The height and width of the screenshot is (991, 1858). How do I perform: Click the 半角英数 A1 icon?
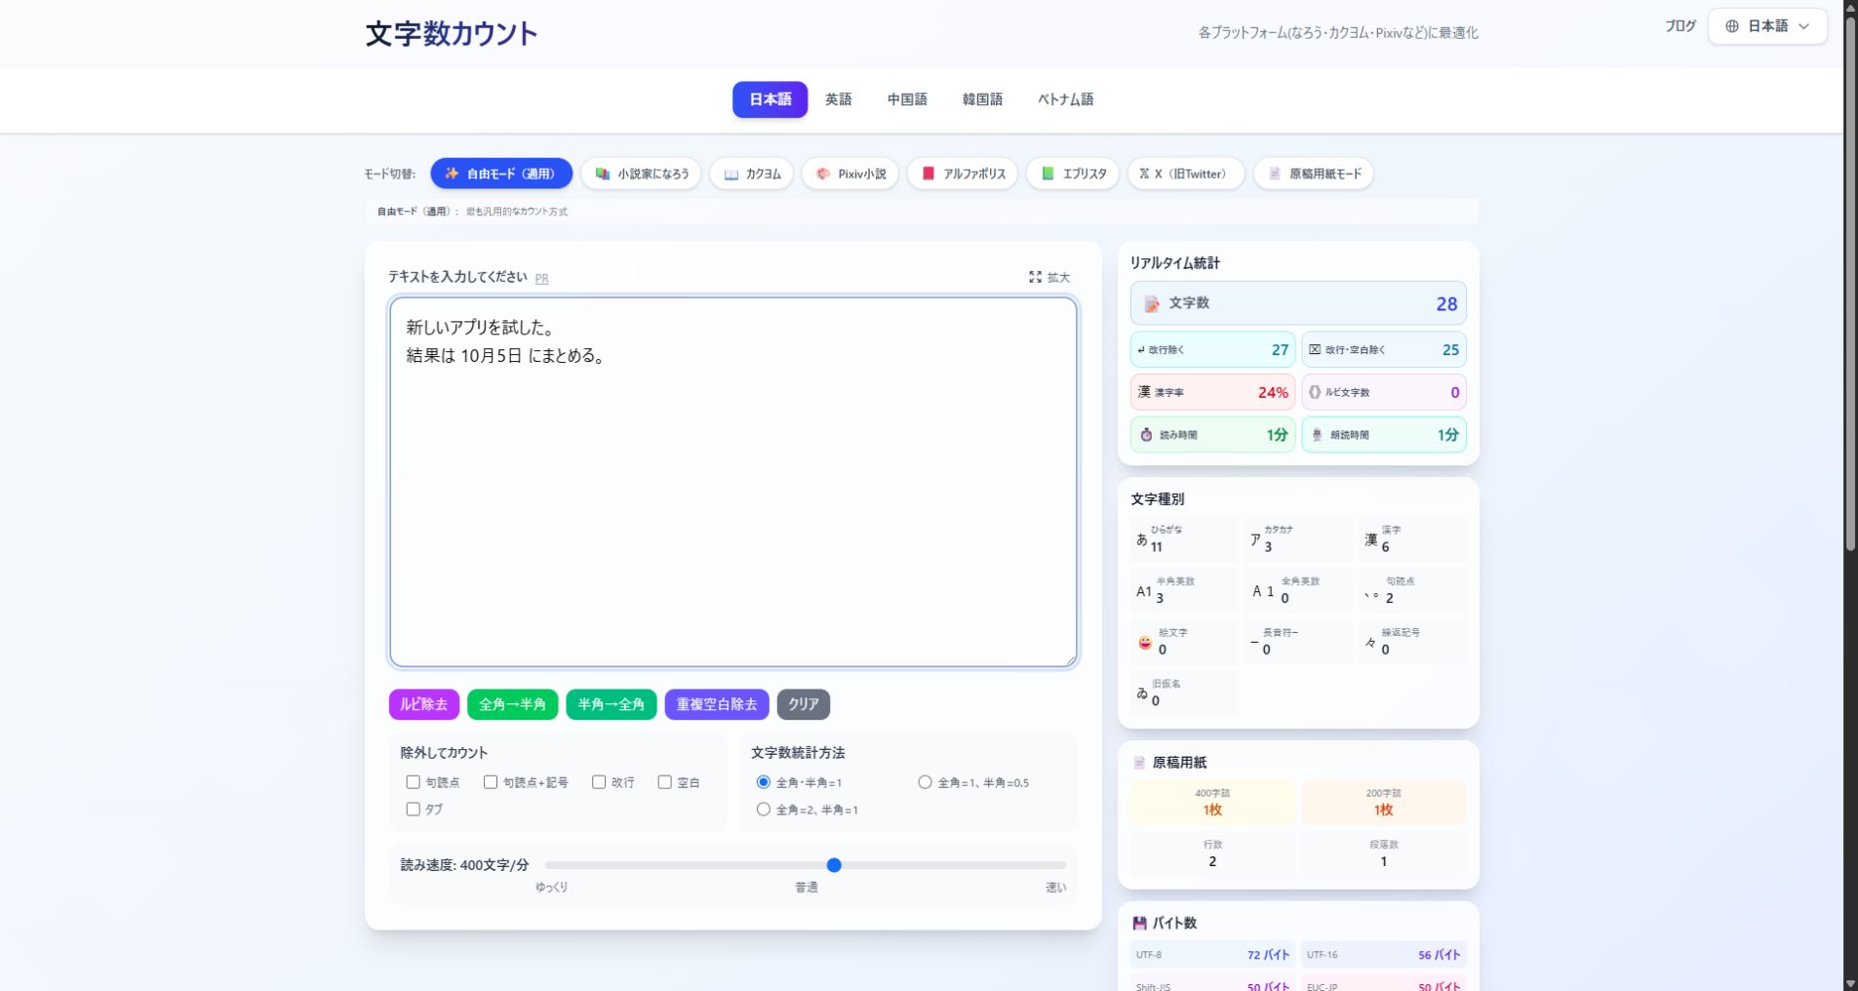click(1144, 591)
